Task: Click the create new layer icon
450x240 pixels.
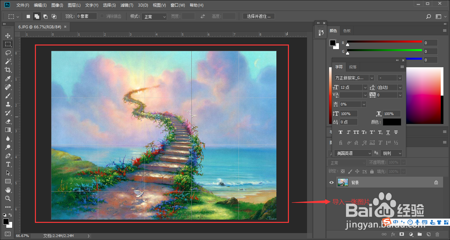Action: pos(429,234)
